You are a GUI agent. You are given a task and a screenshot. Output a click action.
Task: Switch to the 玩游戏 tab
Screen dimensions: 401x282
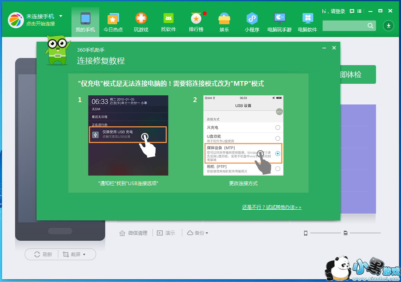point(141,22)
